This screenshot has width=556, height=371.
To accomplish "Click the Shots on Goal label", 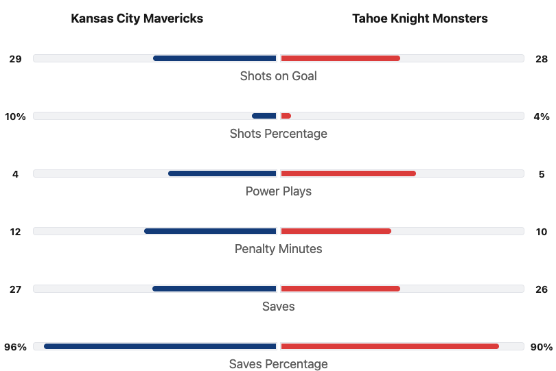I will (278, 76).
